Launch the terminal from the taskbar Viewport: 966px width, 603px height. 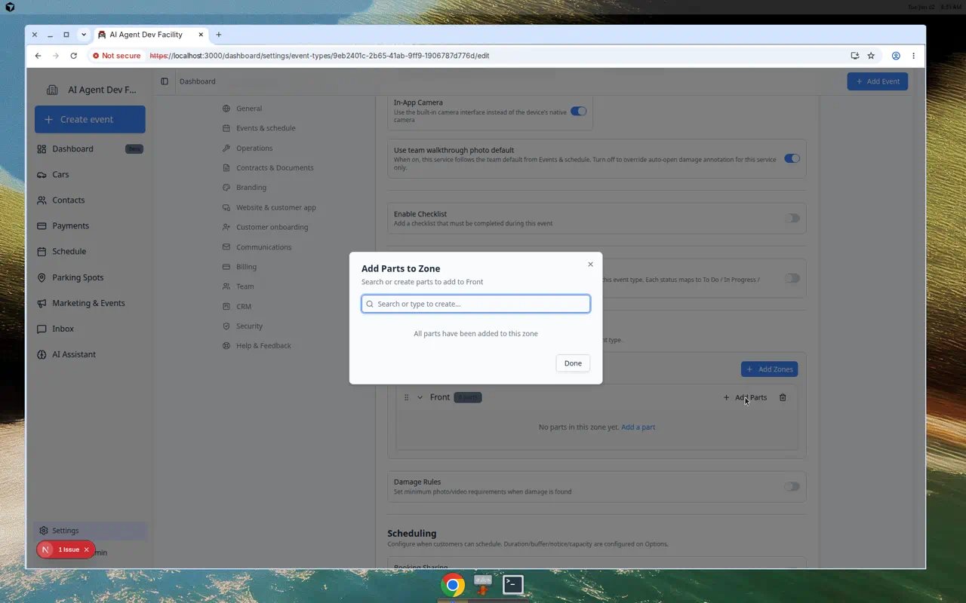point(513,585)
